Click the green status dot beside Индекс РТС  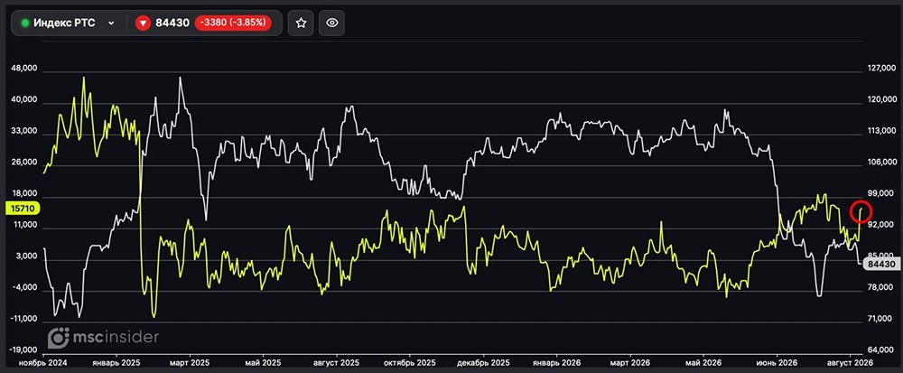pos(24,23)
